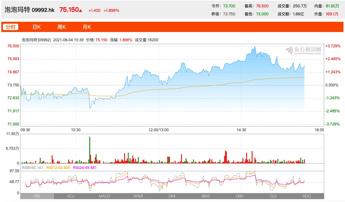345x202 pixels.
Task: Open the 日K daily chart tab
Action: click(x=37, y=27)
